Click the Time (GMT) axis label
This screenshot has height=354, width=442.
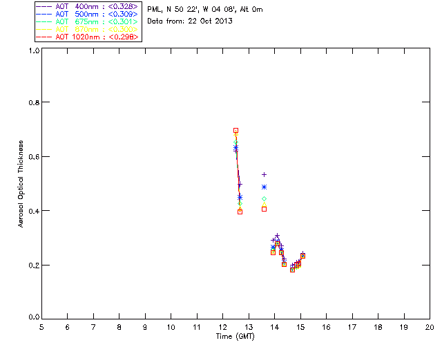point(235,337)
